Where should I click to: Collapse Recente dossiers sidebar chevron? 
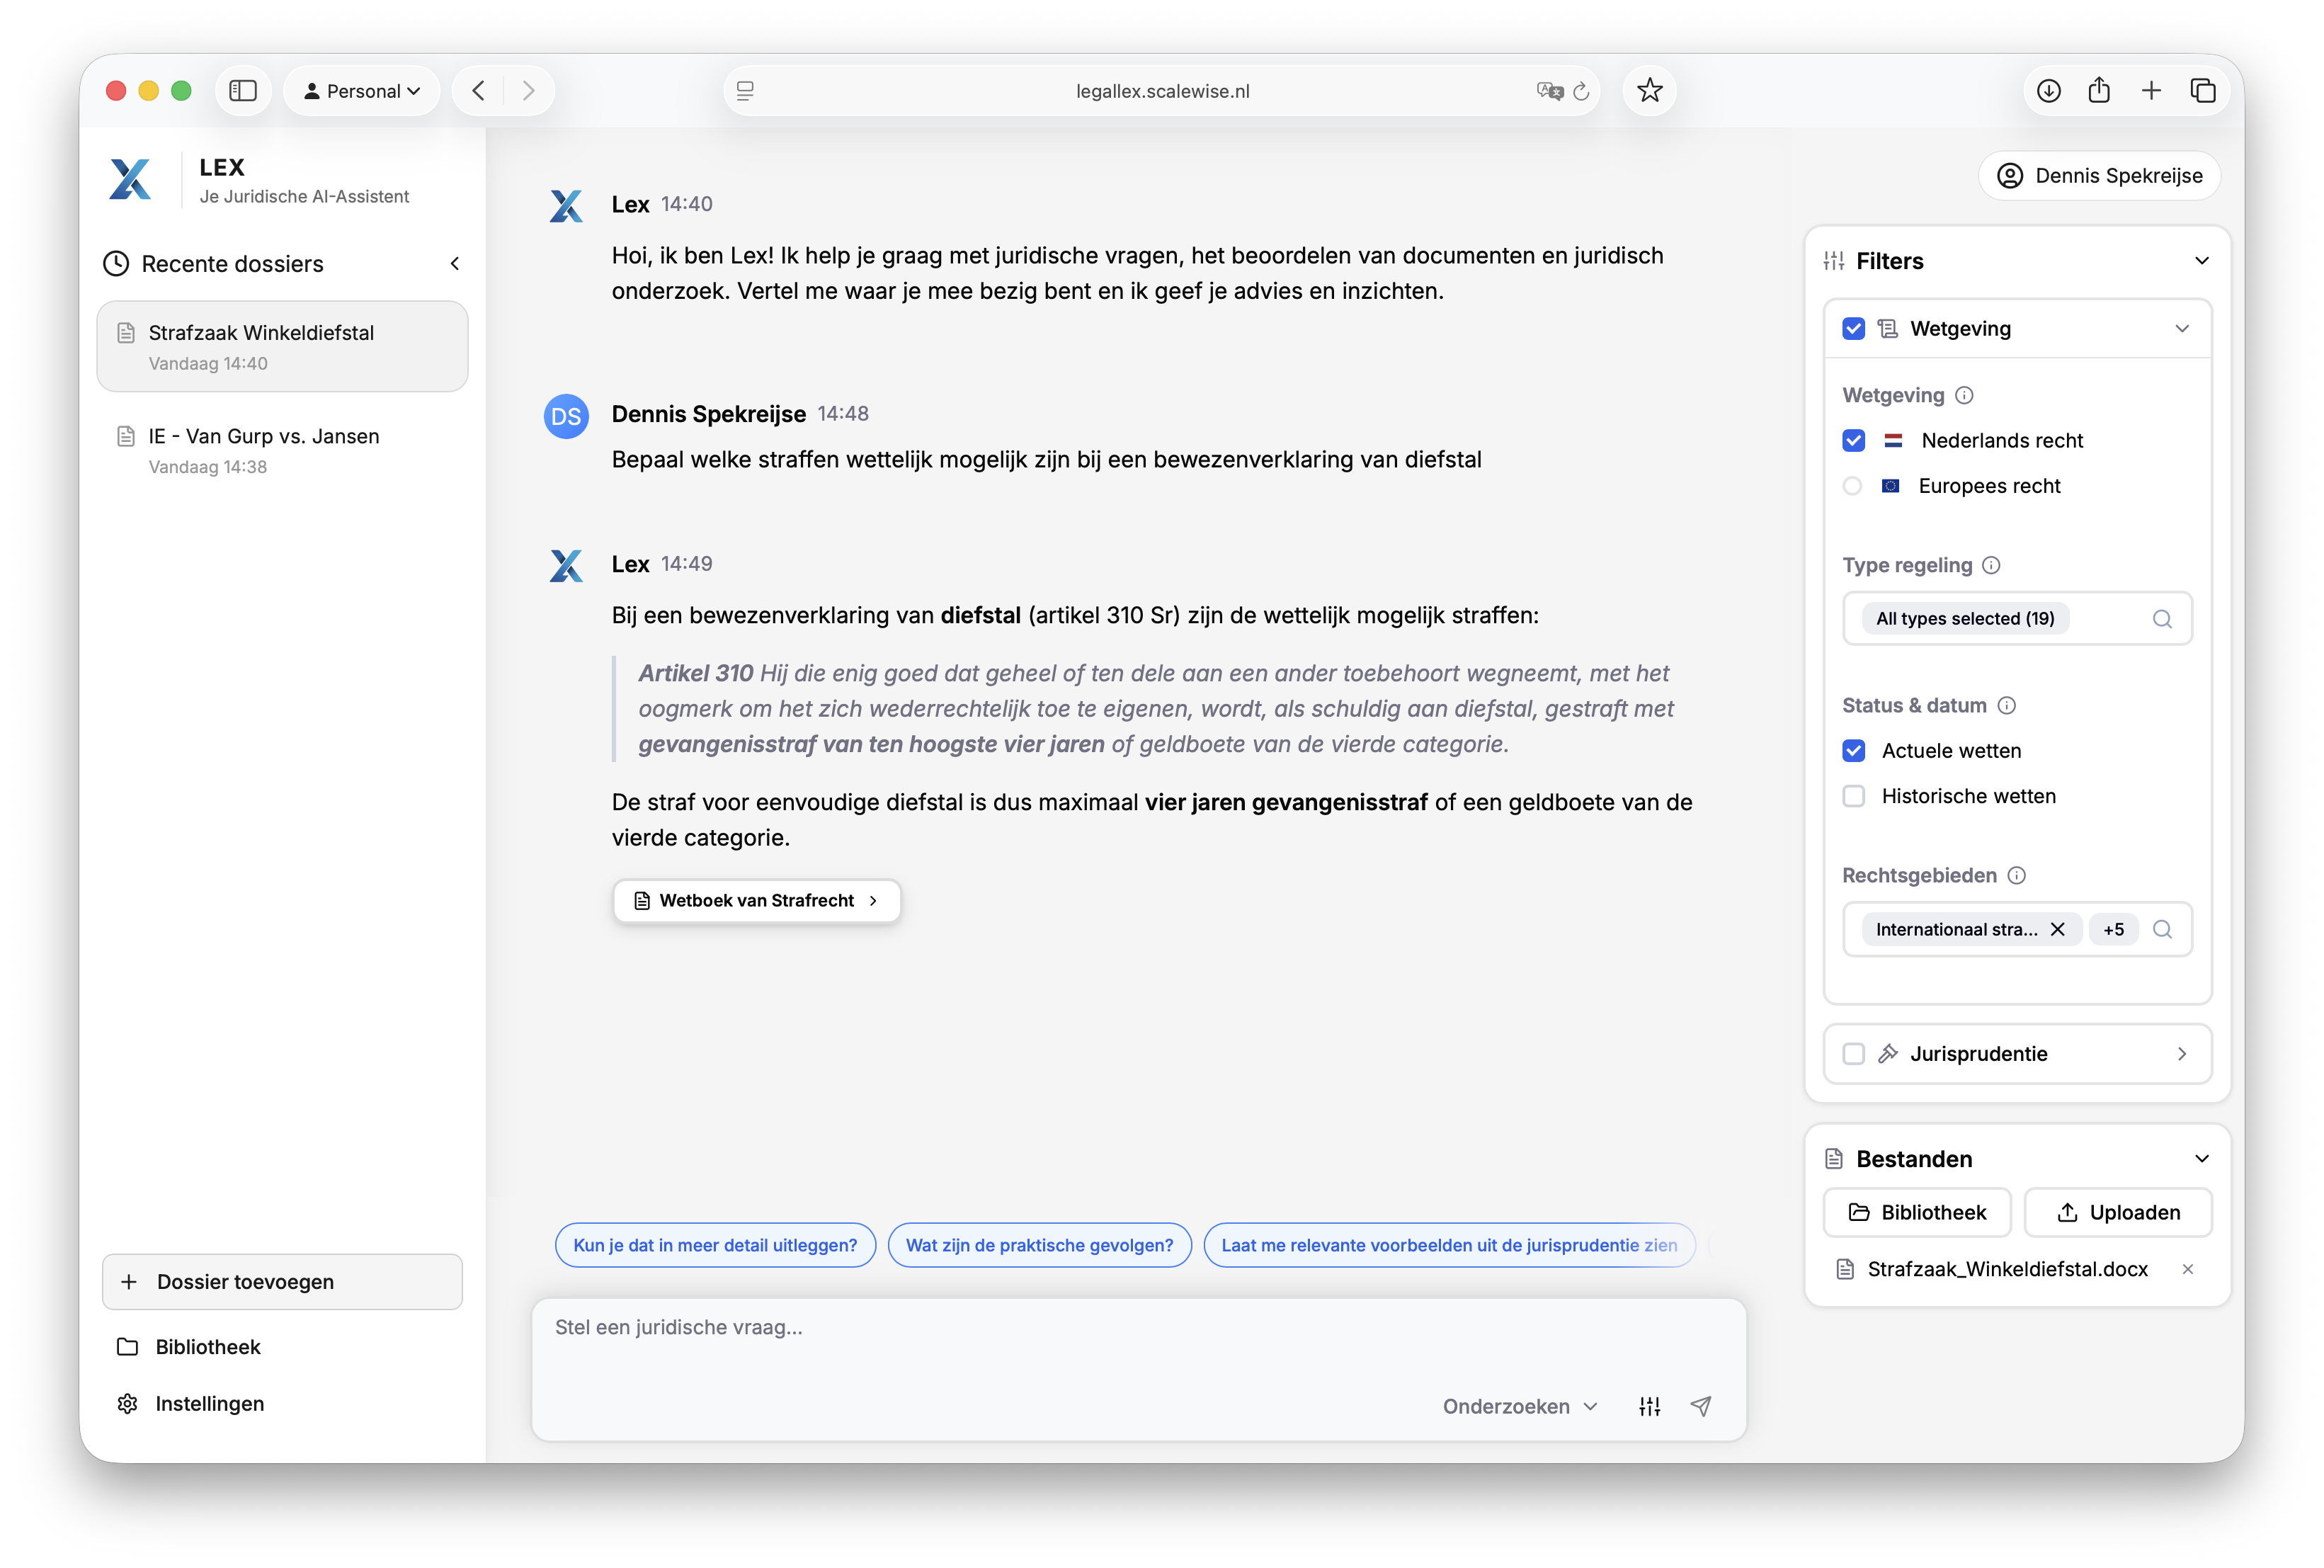click(455, 263)
